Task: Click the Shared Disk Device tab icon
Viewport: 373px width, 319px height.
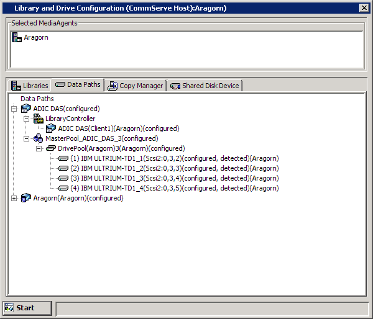Action: coord(175,86)
